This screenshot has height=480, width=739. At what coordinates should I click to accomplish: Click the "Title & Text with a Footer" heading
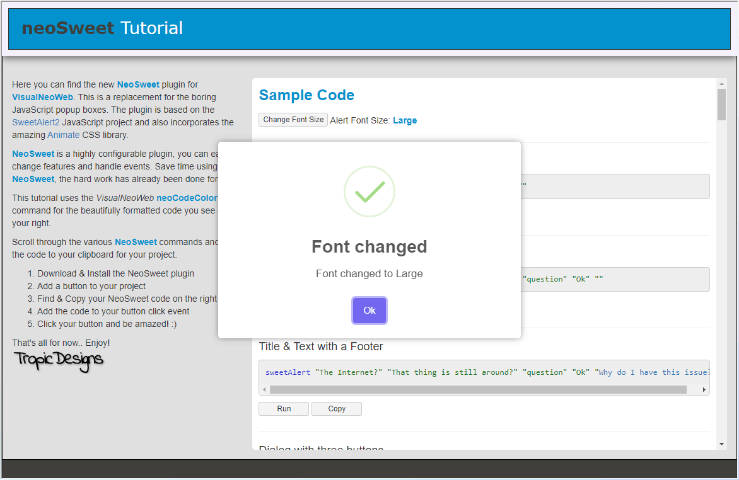pos(320,346)
